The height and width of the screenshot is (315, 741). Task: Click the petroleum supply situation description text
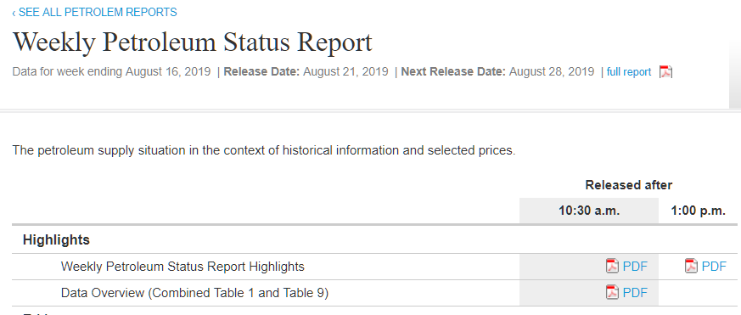[x=264, y=150]
